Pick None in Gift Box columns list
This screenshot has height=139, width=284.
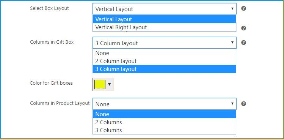(164, 53)
